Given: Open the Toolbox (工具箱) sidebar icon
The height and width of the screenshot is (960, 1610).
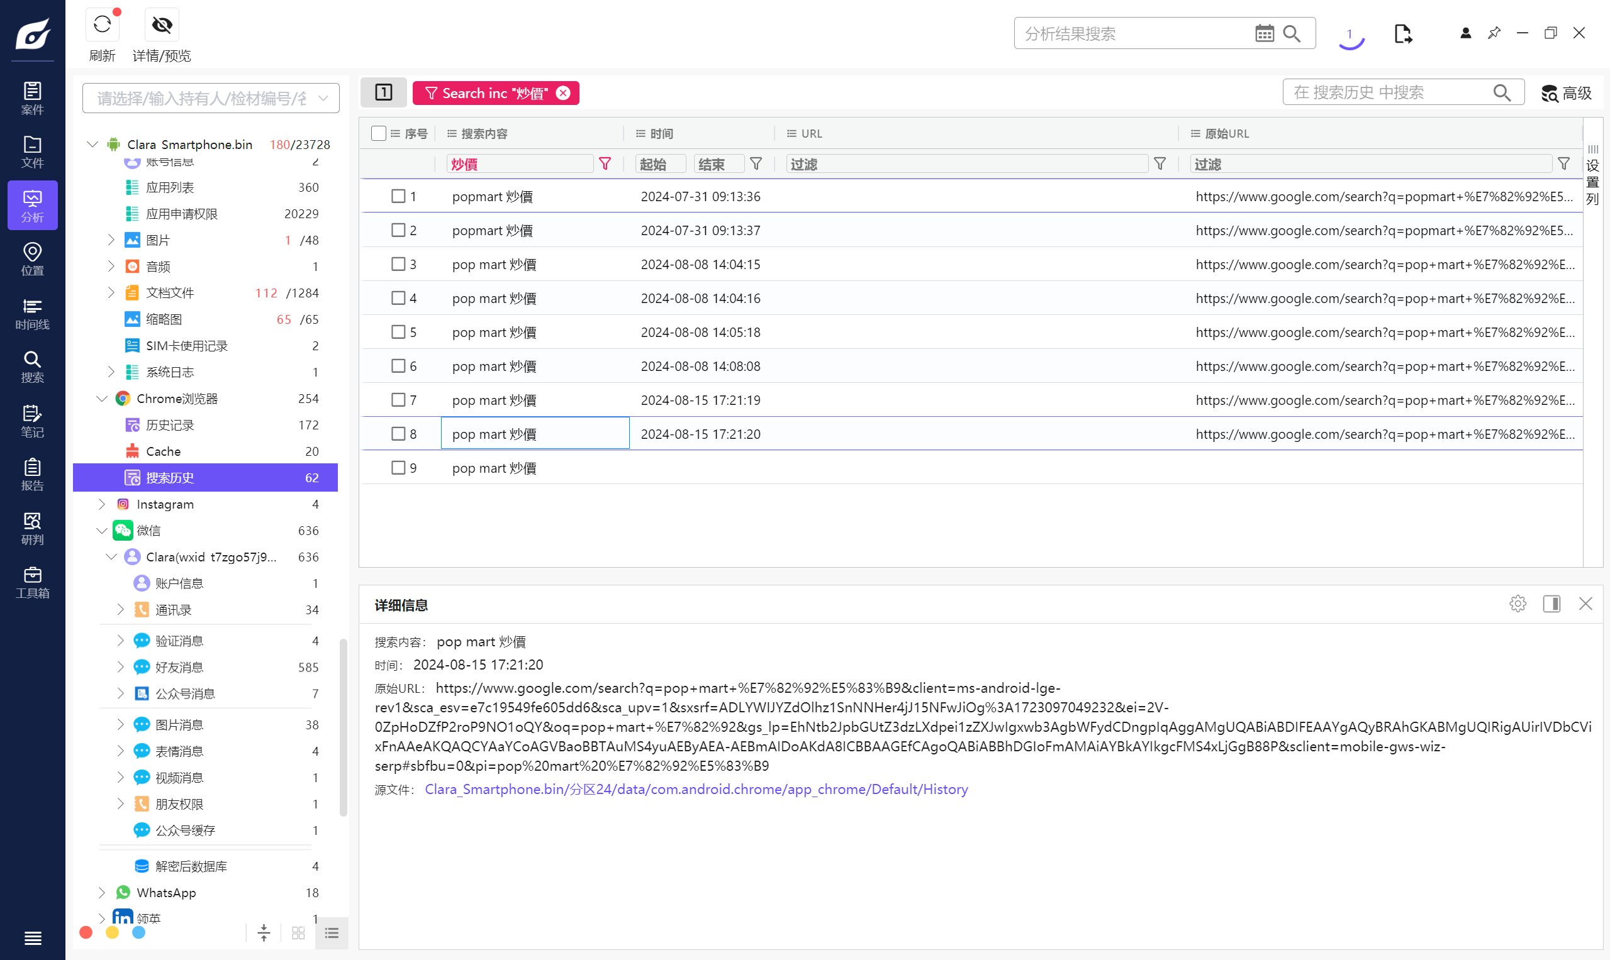Looking at the screenshot, I should click(32, 582).
